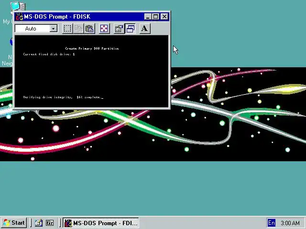
Task: Select the MS-DOS Prompt taskbar button
Action: pyautogui.click(x=101, y=223)
